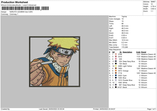Select the salmon swatch in stop row 1
Image resolution: width=157 pixels, height=111 pixels.
coord(116,54)
